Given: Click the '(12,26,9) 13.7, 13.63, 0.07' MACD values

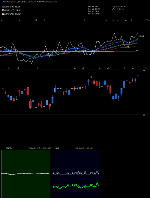Looking at the screenshot, I should tap(39, 148).
